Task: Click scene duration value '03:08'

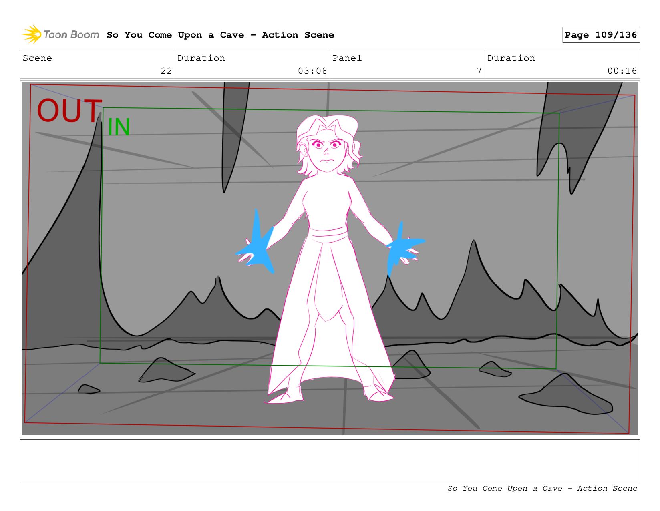Action: tap(312, 71)
